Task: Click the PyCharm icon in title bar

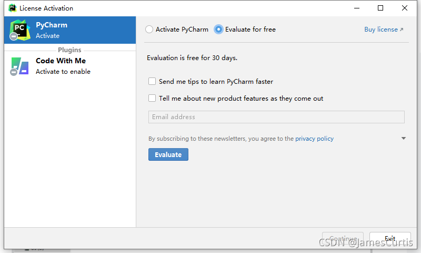Action: (12, 8)
